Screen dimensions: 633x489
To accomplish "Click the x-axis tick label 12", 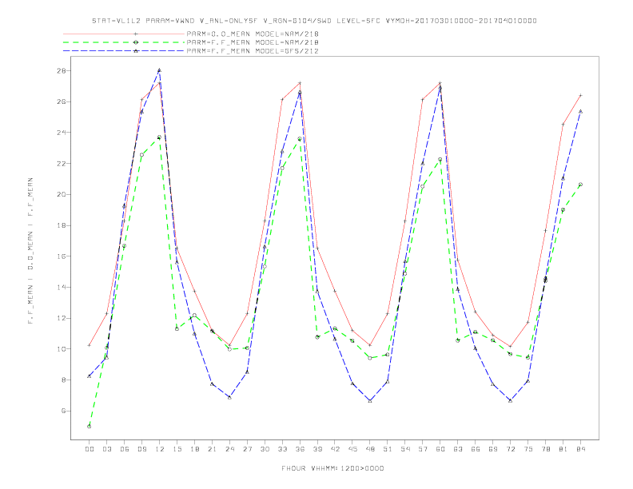I will tap(160, 449).
